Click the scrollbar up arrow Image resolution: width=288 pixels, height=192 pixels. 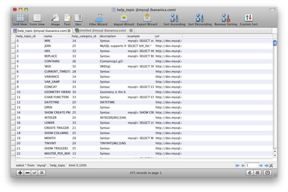point(275,151)
